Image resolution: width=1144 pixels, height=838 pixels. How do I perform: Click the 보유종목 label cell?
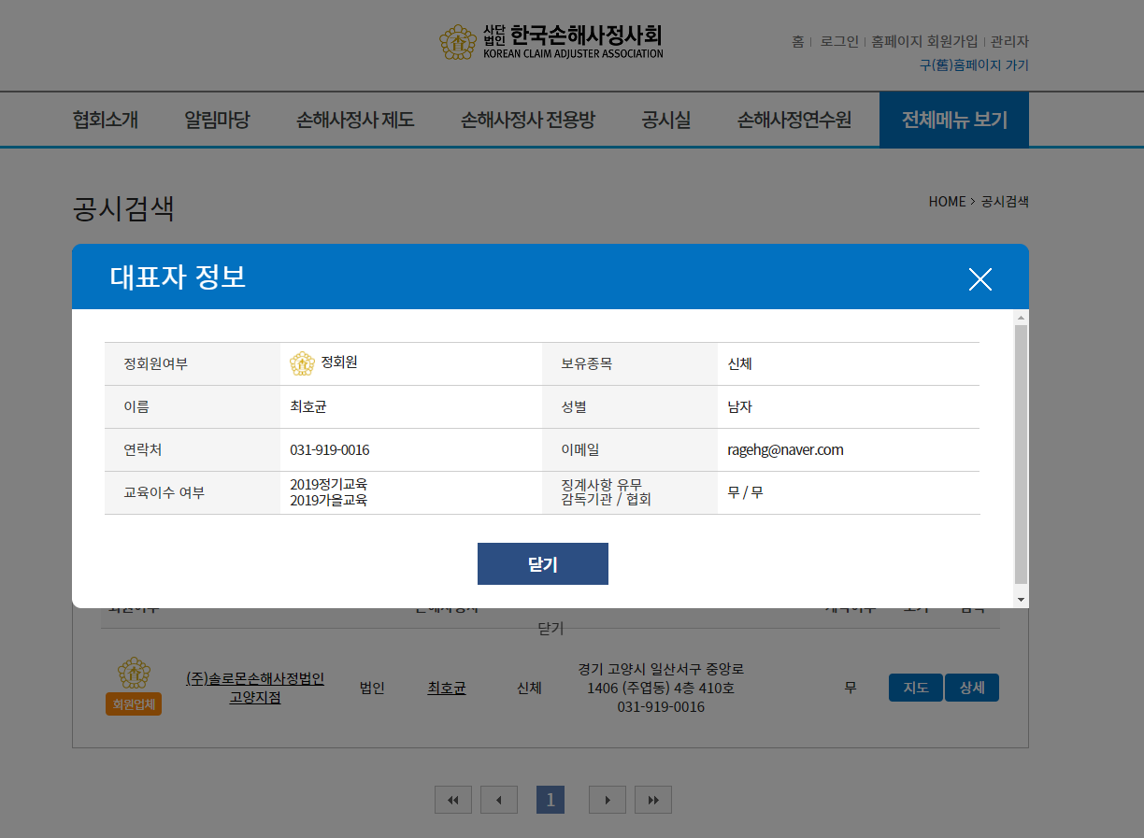(x=630, y=363)
